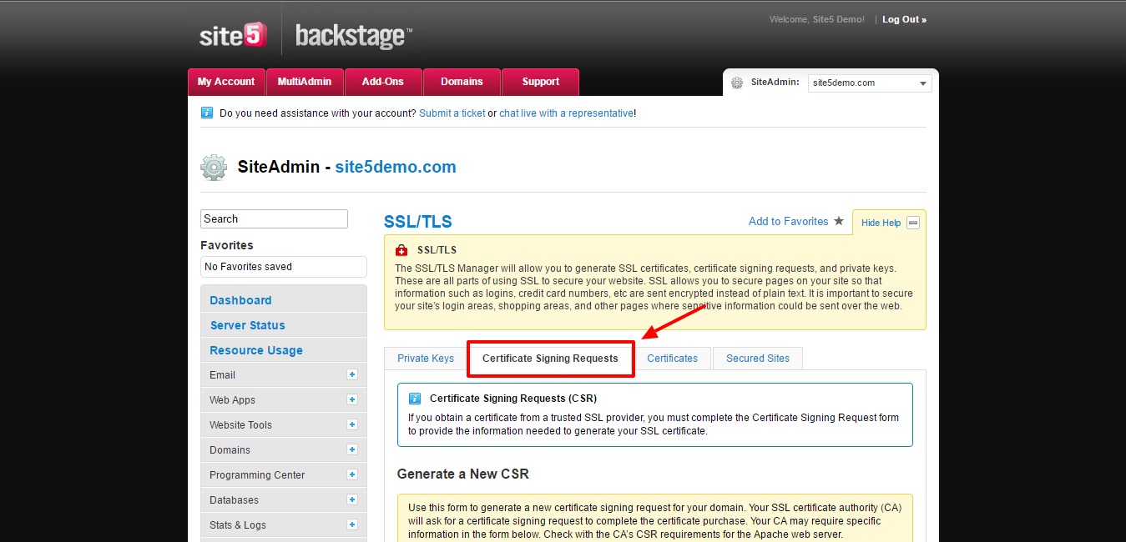Open Resource Usage from the sidebar
Viewport: 1126px width, 542px height.
click(256, 350)
